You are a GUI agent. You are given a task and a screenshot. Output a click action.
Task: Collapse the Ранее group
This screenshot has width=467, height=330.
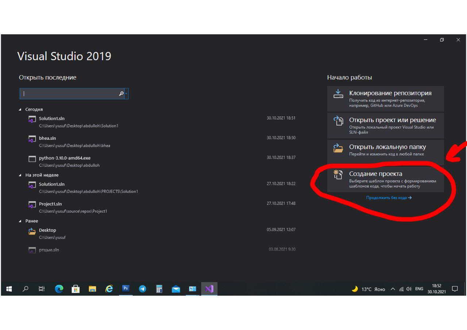(20, 221)
